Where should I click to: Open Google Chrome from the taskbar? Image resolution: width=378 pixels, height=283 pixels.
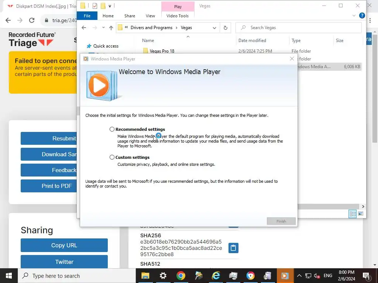[x=181, y=276]
